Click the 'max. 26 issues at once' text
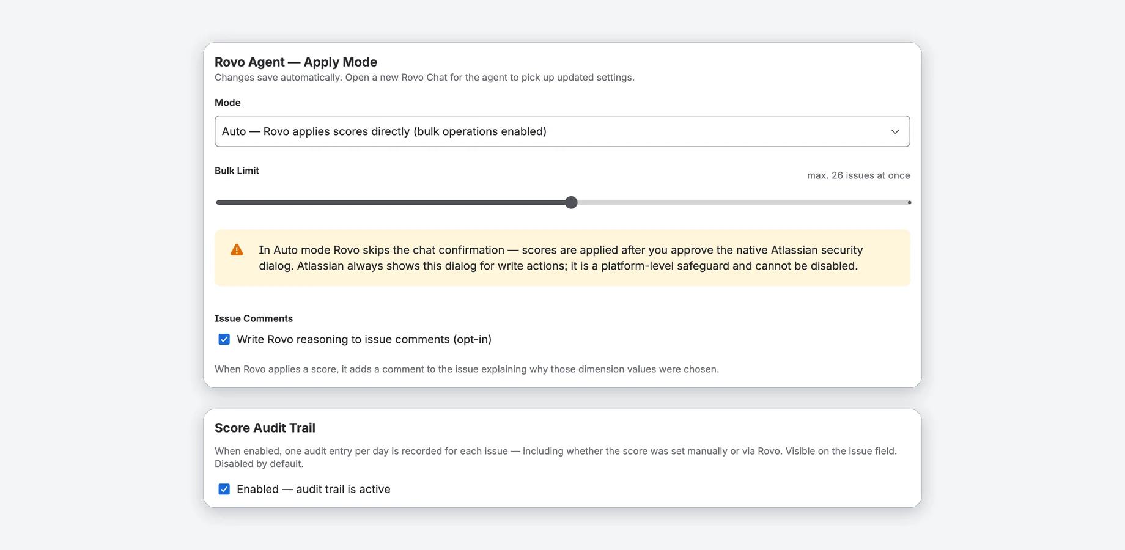The image size is (1125, 550). pos(858,175)
